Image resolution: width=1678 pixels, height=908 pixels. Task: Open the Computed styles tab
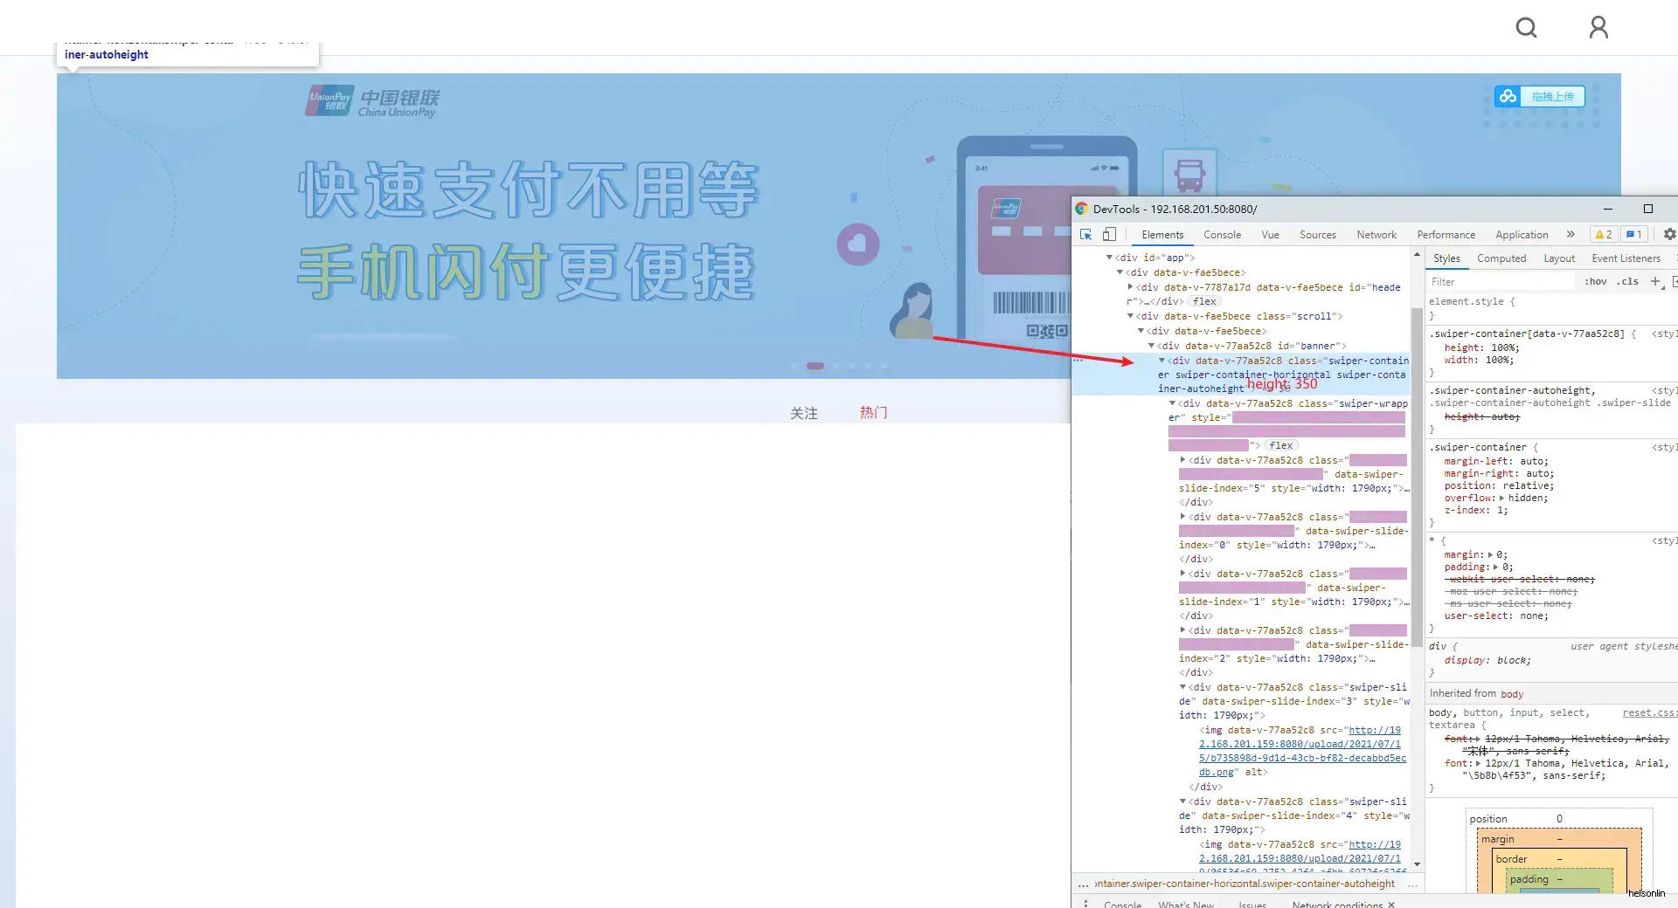1501,258
